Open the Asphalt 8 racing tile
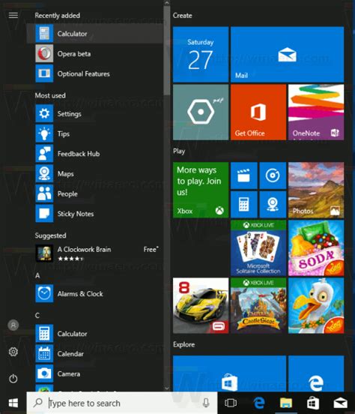 click(201, 305)
